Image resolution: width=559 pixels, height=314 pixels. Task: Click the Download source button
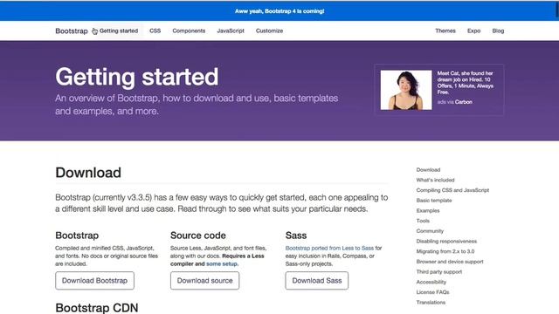pos(205,281)
